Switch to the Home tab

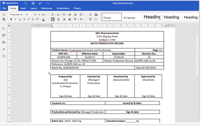tap(13, 8)
